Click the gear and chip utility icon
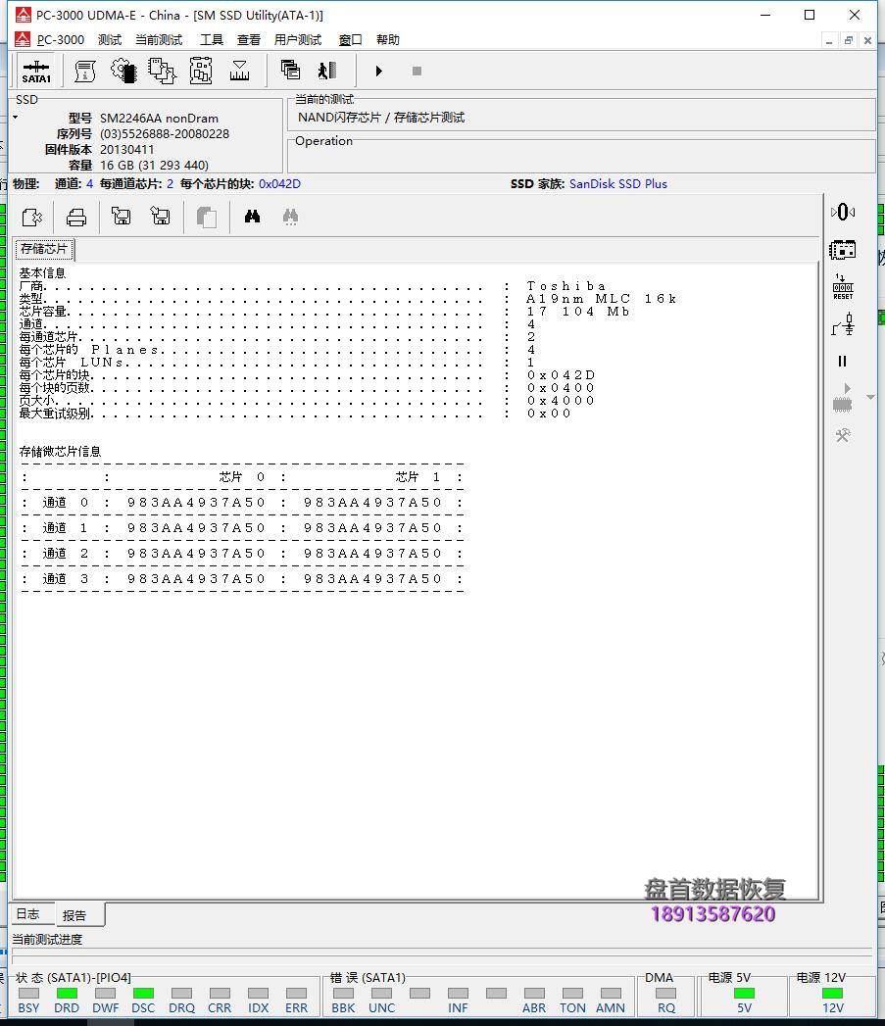Screen dimensions: 885x1026 (123, 71)
